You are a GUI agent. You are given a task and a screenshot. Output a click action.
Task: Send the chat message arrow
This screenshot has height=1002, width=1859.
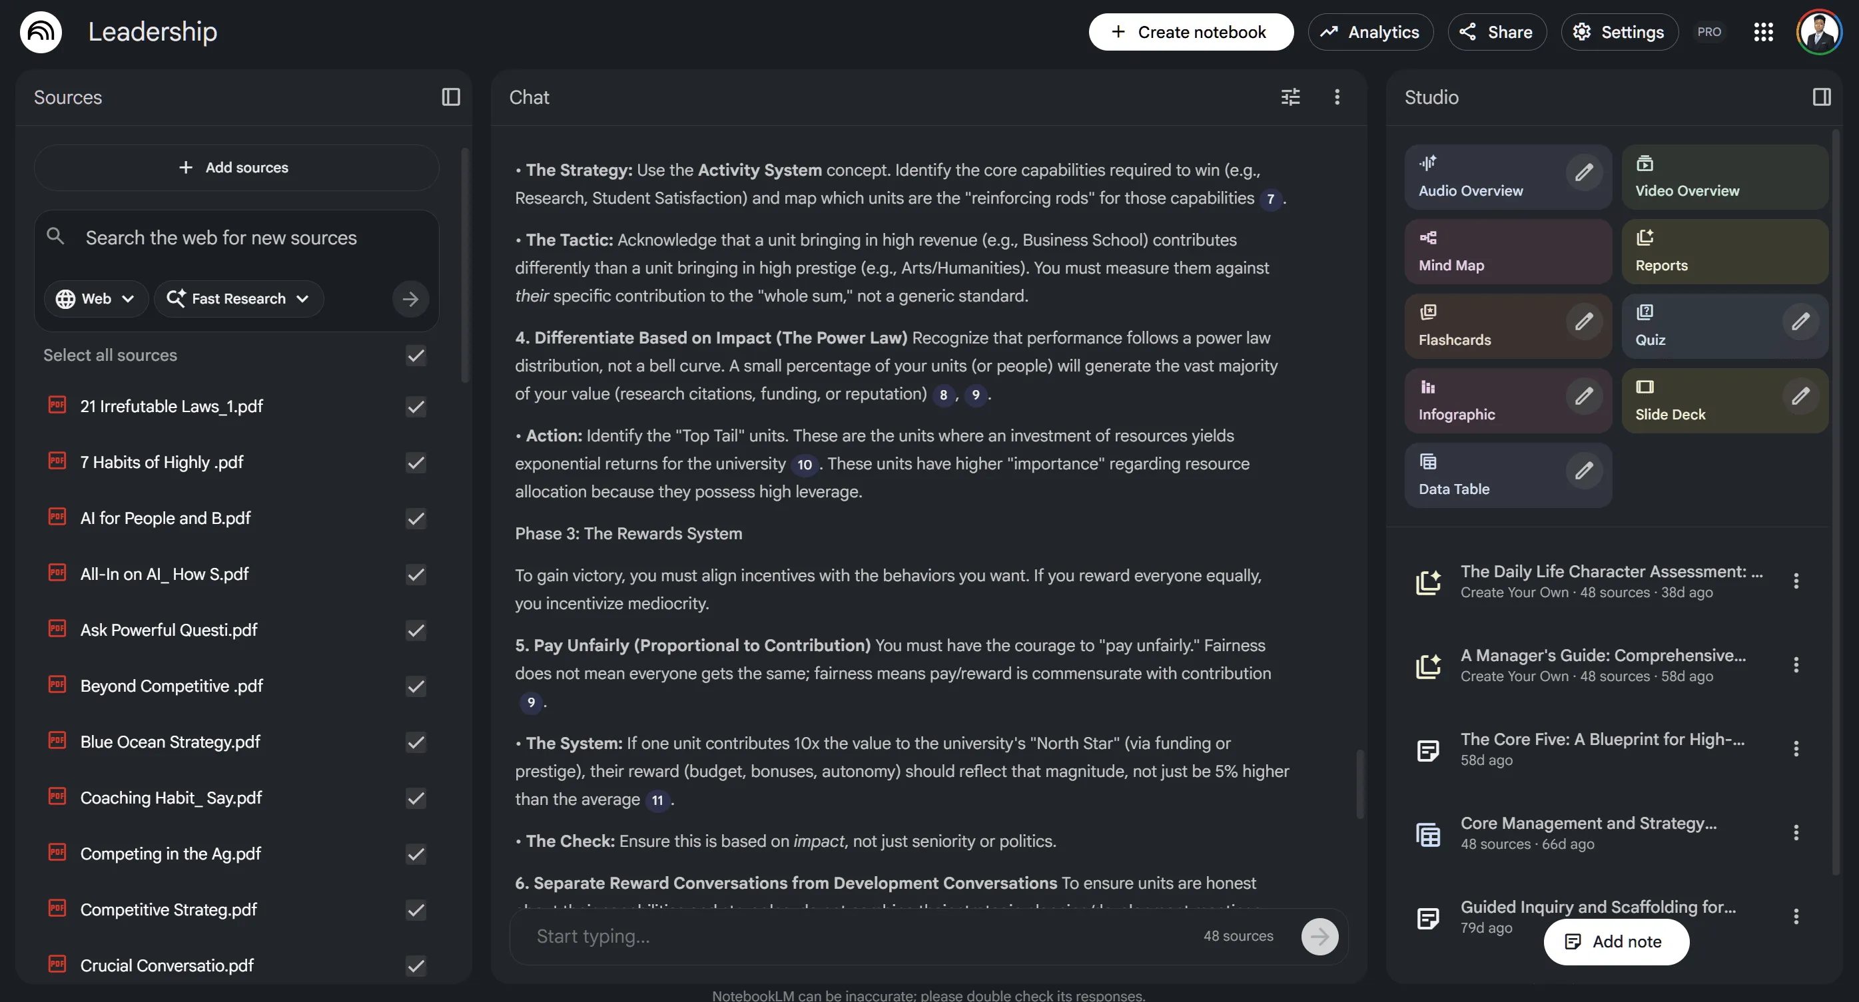1319,936
